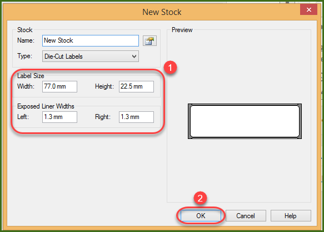Open the Type dropdown showing Die-Cut Labels
The height and width of the screenshot is (232, 324).
91,56
